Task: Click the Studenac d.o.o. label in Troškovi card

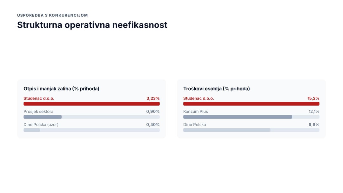Action: (198, 98)
